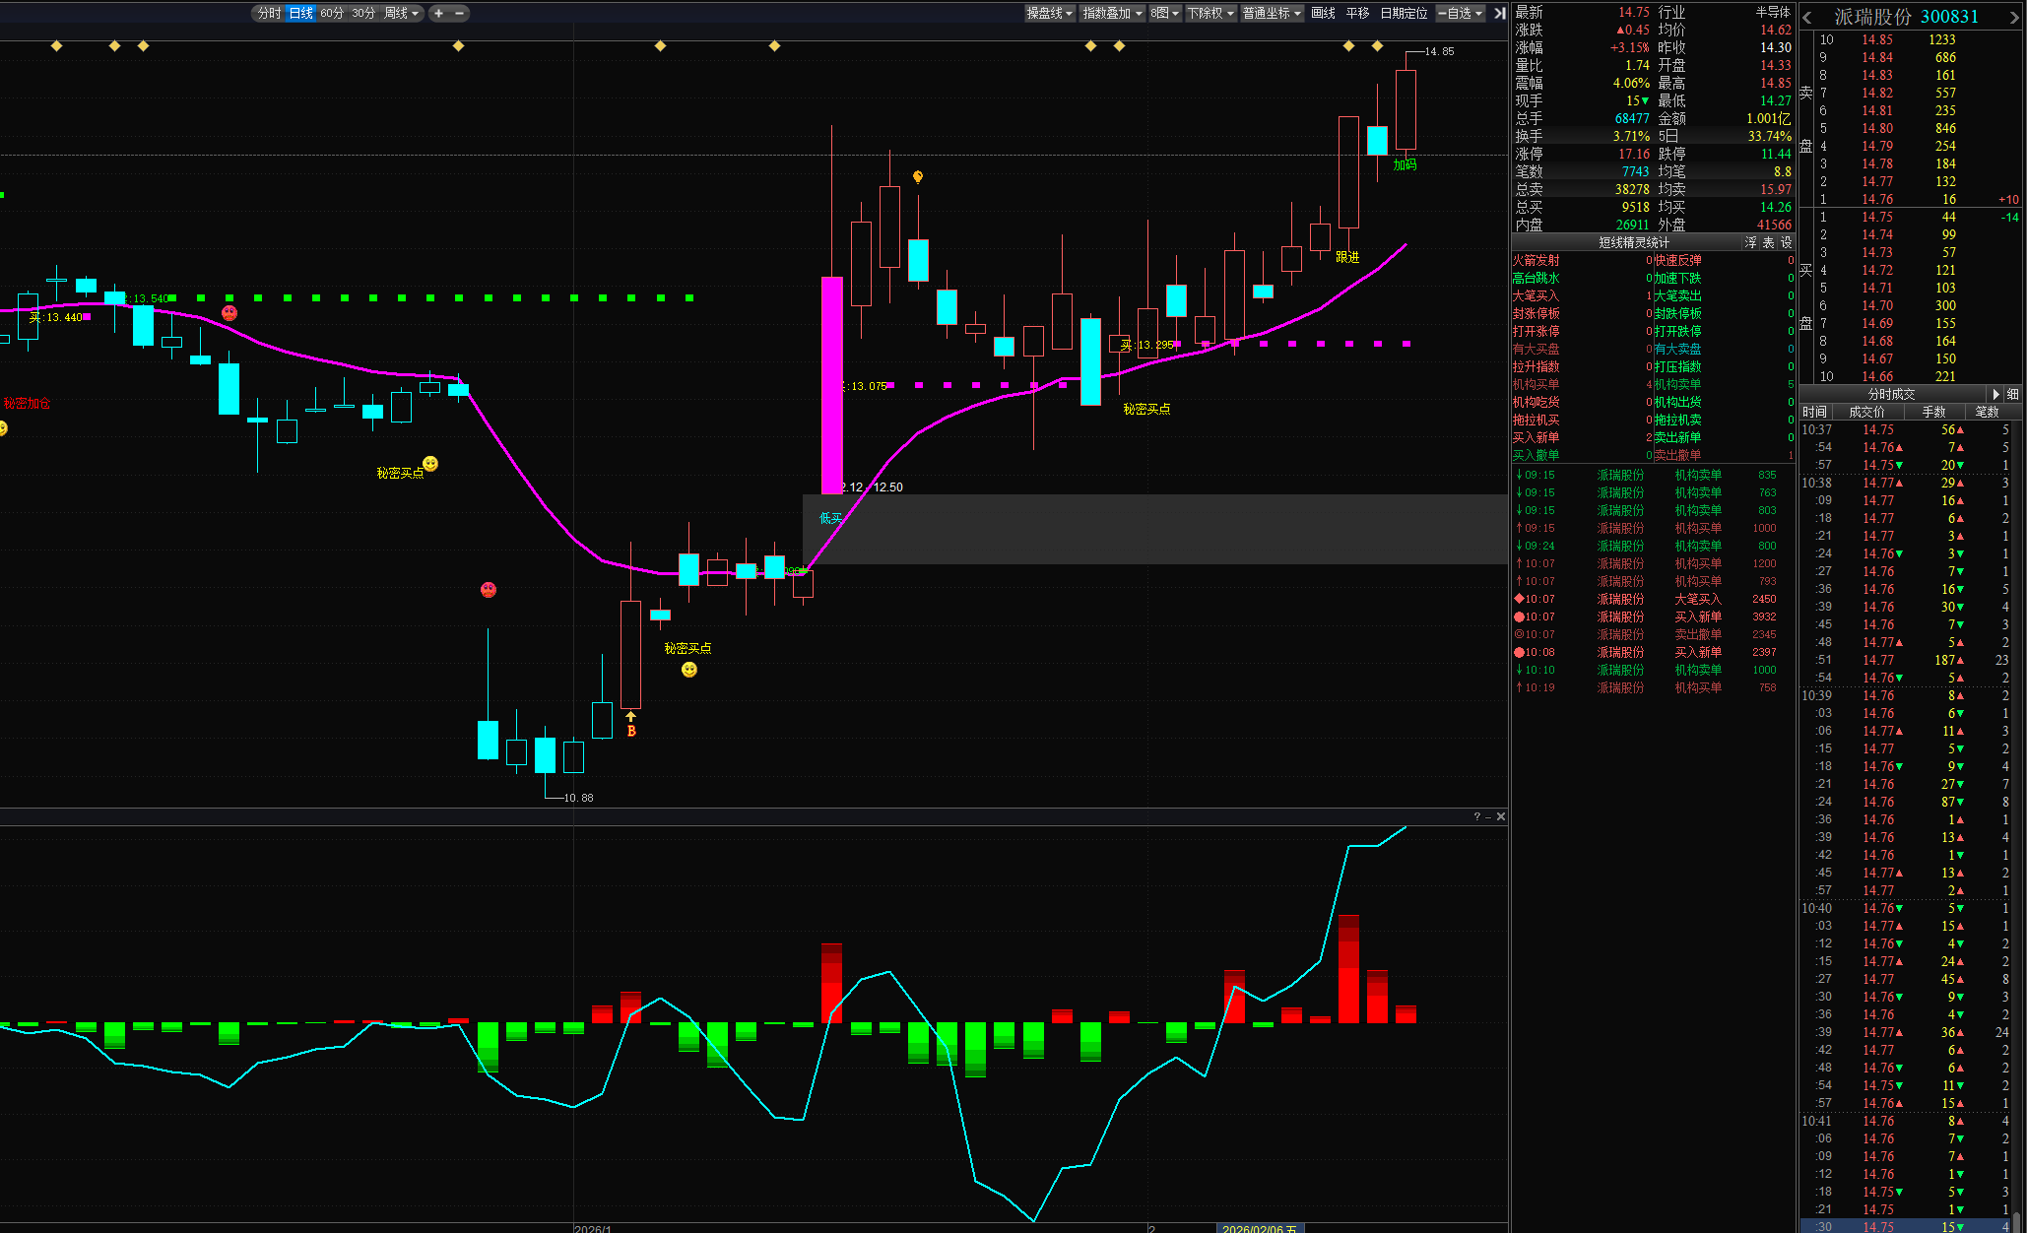Click the play arrow beside 分时成交 header
The image size is (2027, 1233).
pyautogui.click(x=1995, y=394)
